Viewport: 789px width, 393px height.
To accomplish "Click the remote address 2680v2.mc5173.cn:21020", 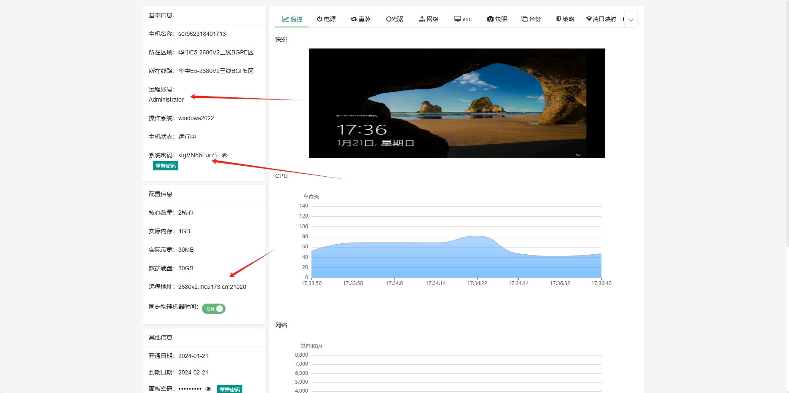I will point(212,287).
